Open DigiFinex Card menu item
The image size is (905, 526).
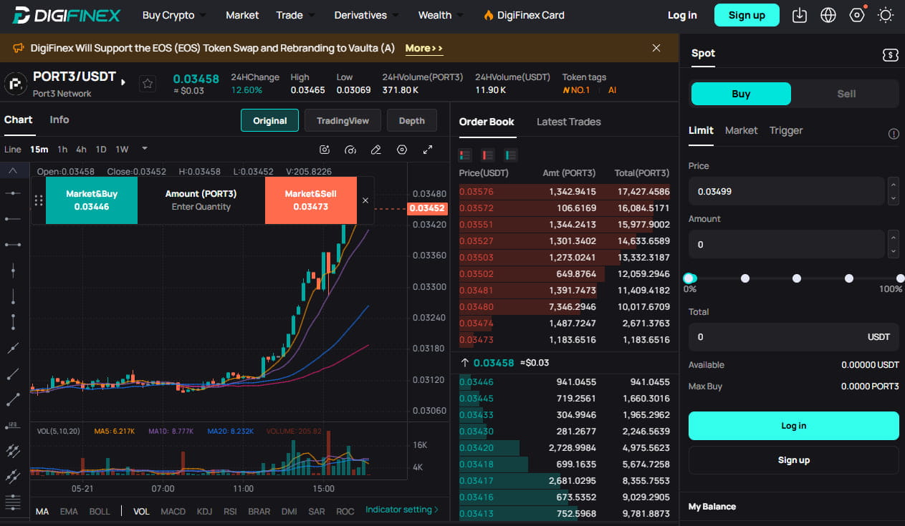tap(524, 15)
